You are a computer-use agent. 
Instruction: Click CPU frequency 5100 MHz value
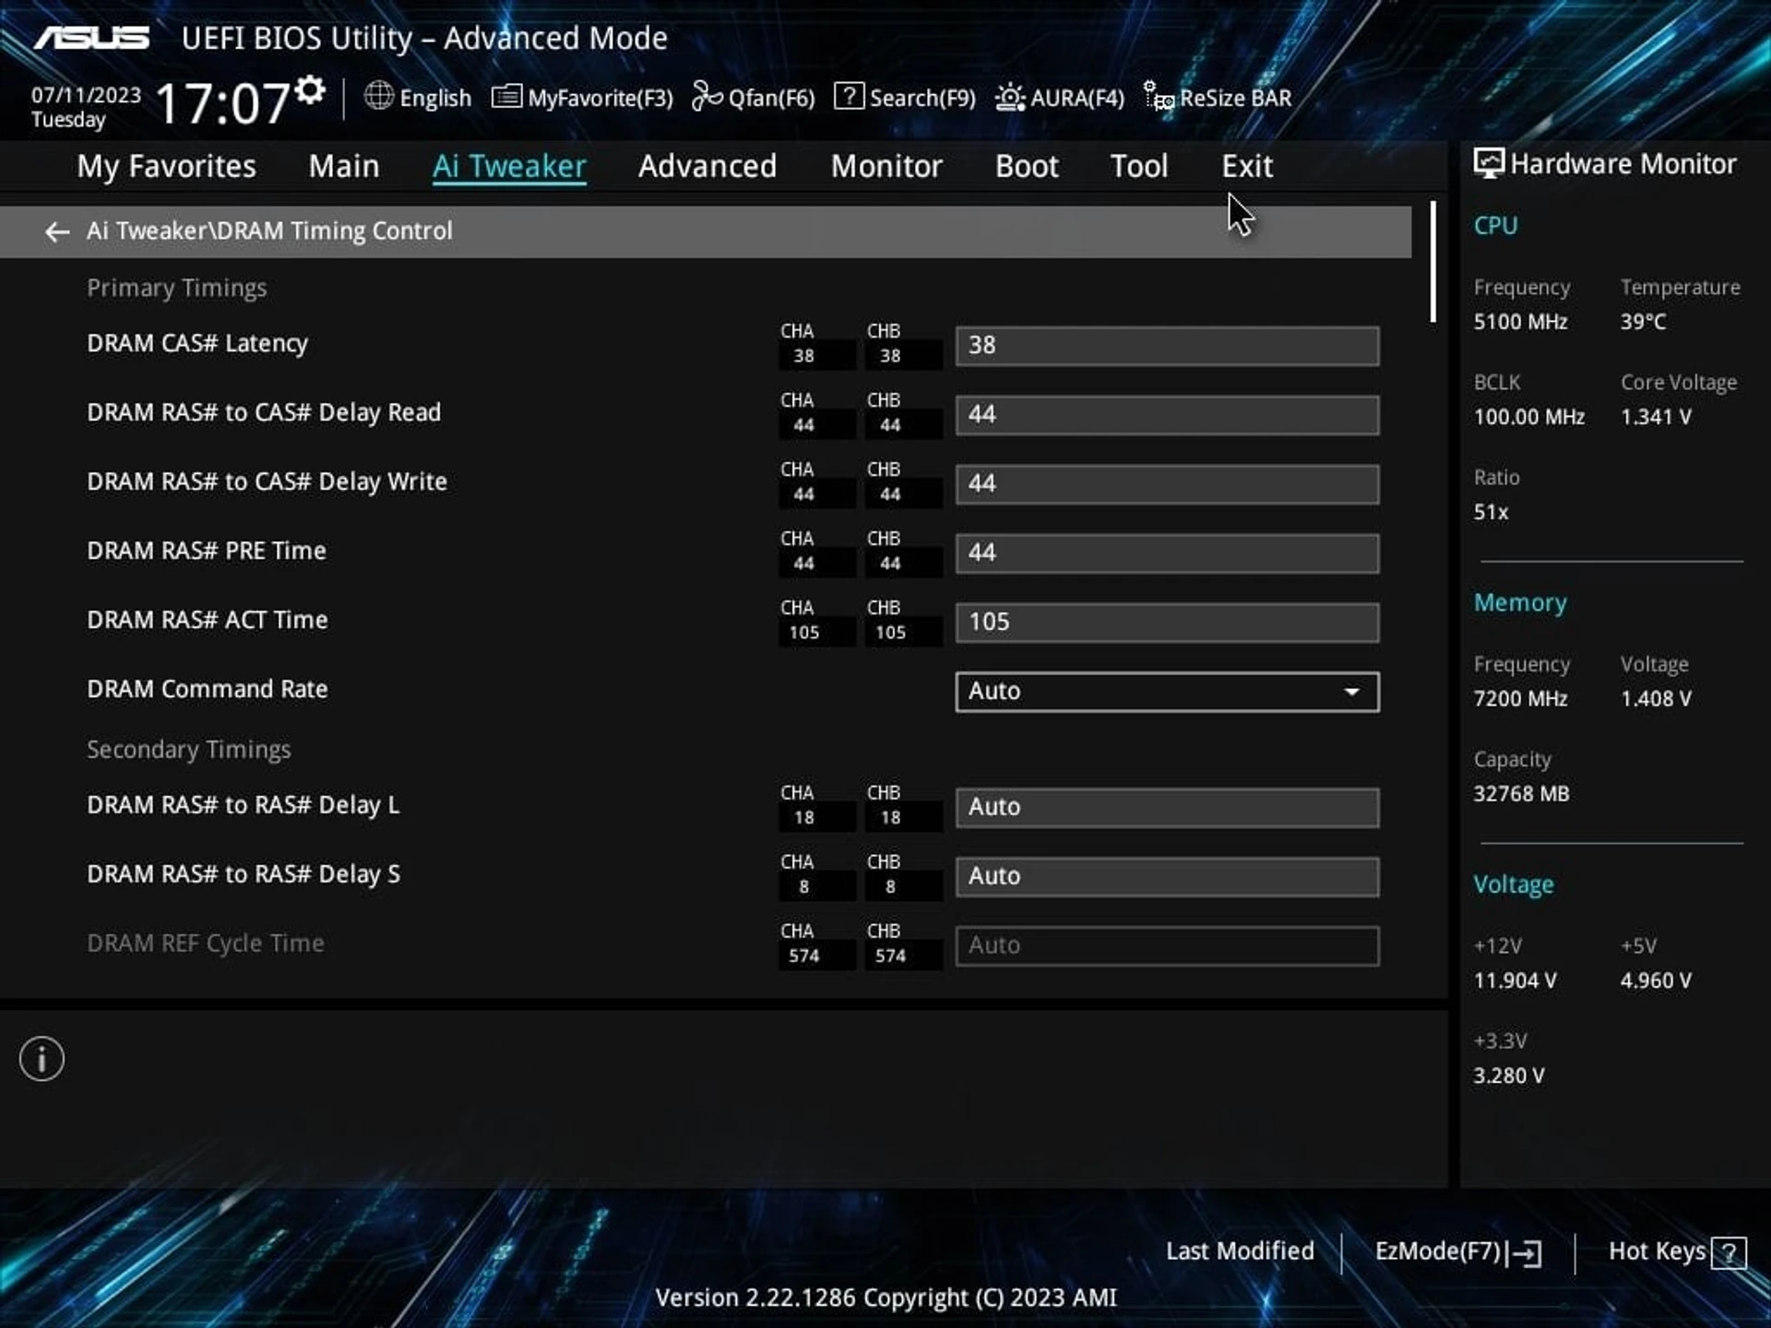point(1520,322)
